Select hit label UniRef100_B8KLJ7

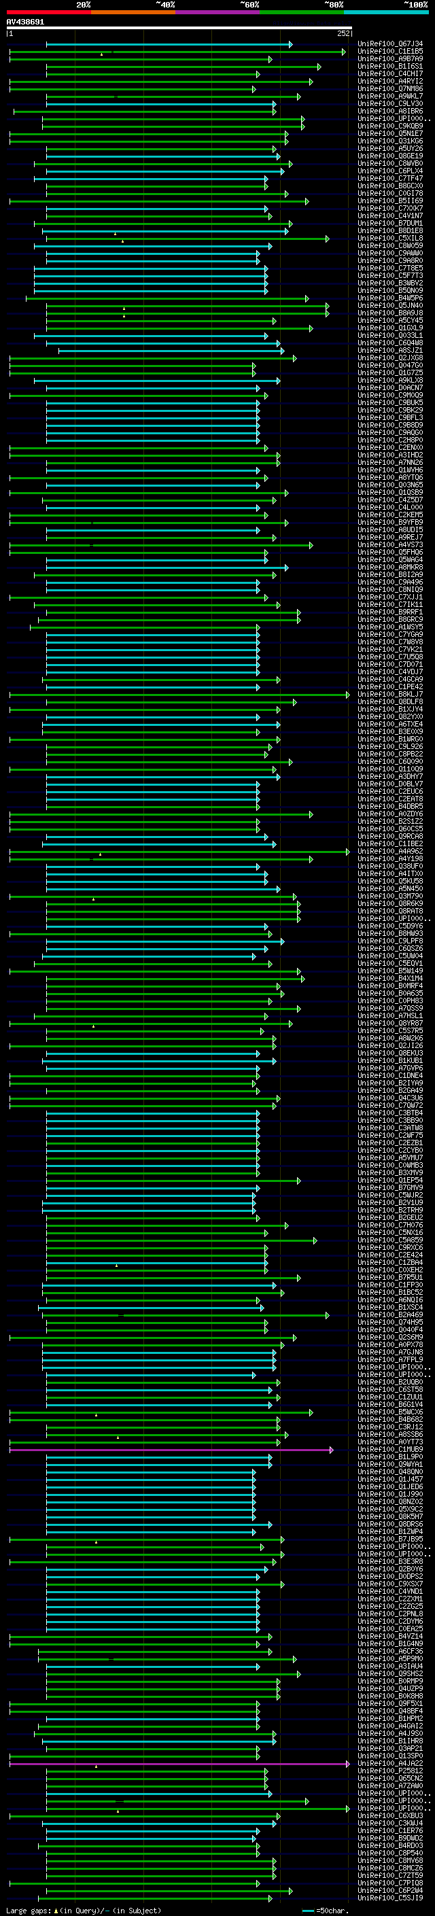pos(390,695)
